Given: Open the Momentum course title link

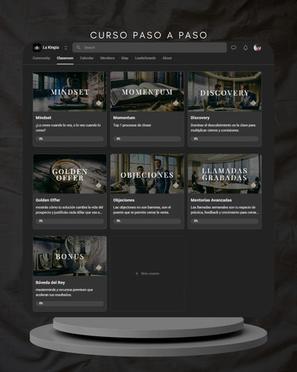Looking at the screenshot, I should pyautogui.click(x=124, y=117).
